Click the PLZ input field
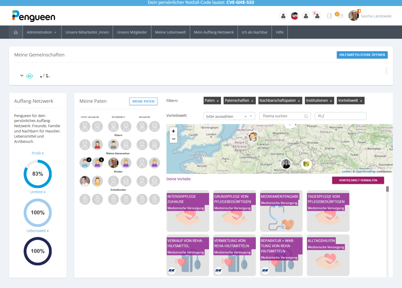This screenshot has width=402, height=288. coord(340,116)
